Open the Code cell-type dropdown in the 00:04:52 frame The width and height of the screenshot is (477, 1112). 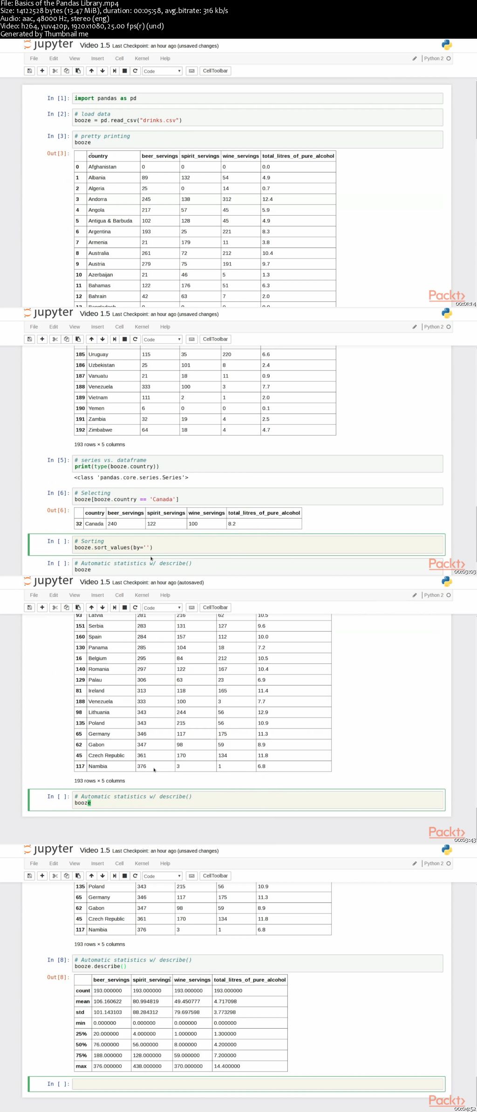click(162, 876)
